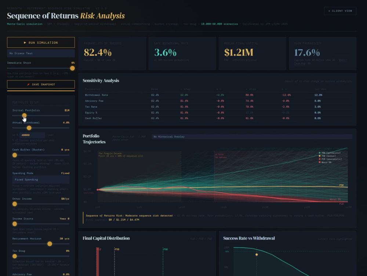367x276 pixels.
Task: Click the Sequence of Returns Risk warning text
Action: tap(129, 216)
